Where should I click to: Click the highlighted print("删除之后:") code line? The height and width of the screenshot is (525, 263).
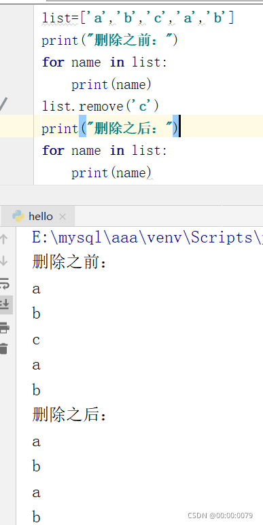coord(111,128)
